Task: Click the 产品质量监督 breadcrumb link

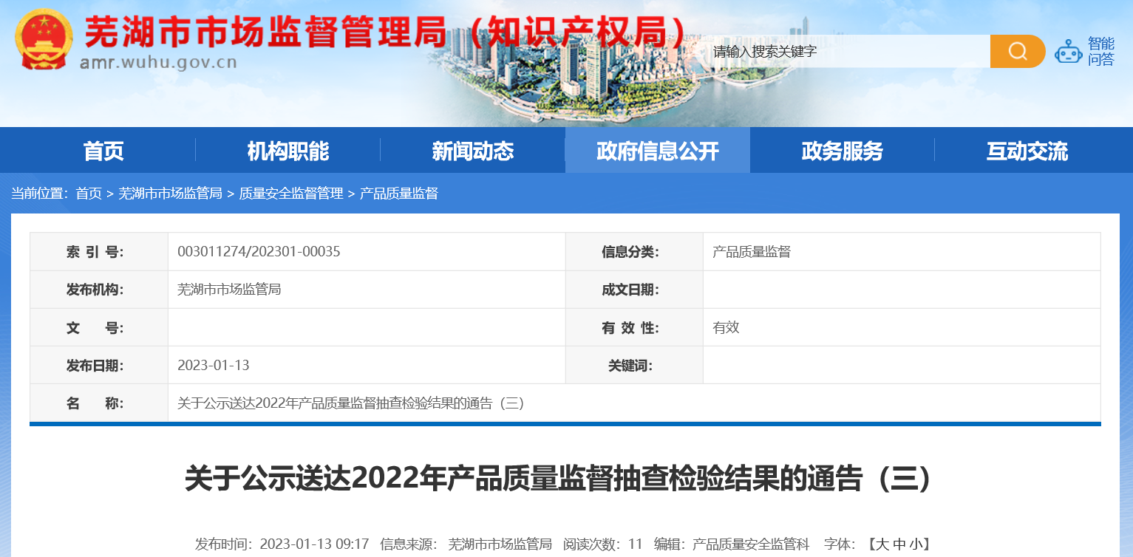Action: pos(398,194)
